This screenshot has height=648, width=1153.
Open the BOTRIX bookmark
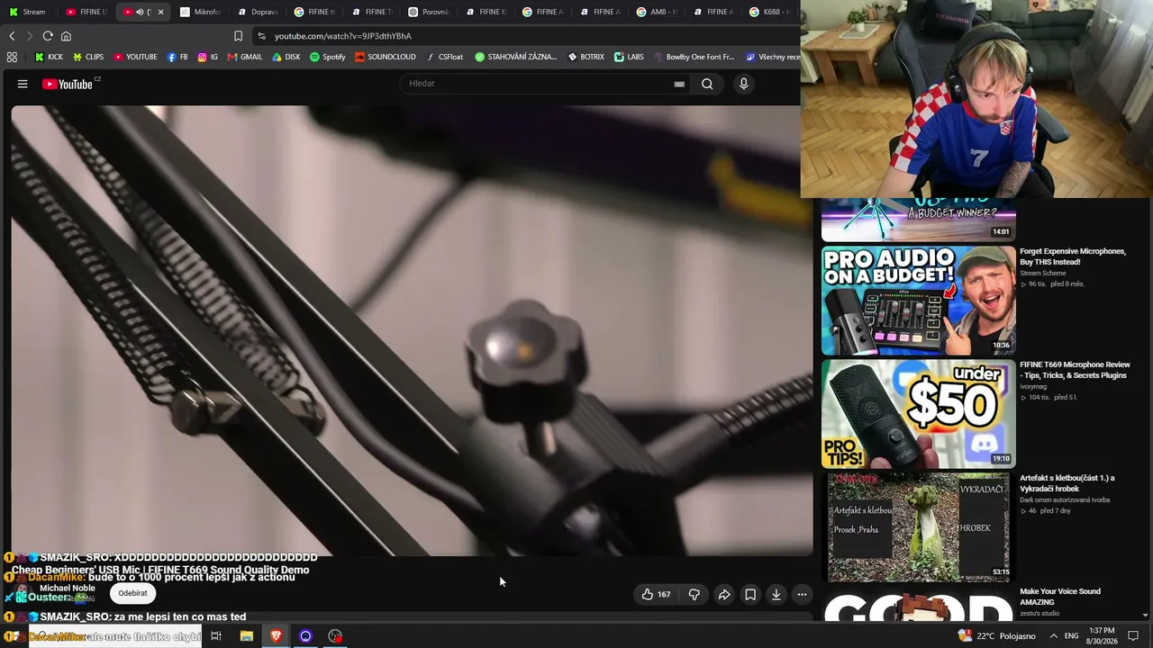(x=586, y=57)
